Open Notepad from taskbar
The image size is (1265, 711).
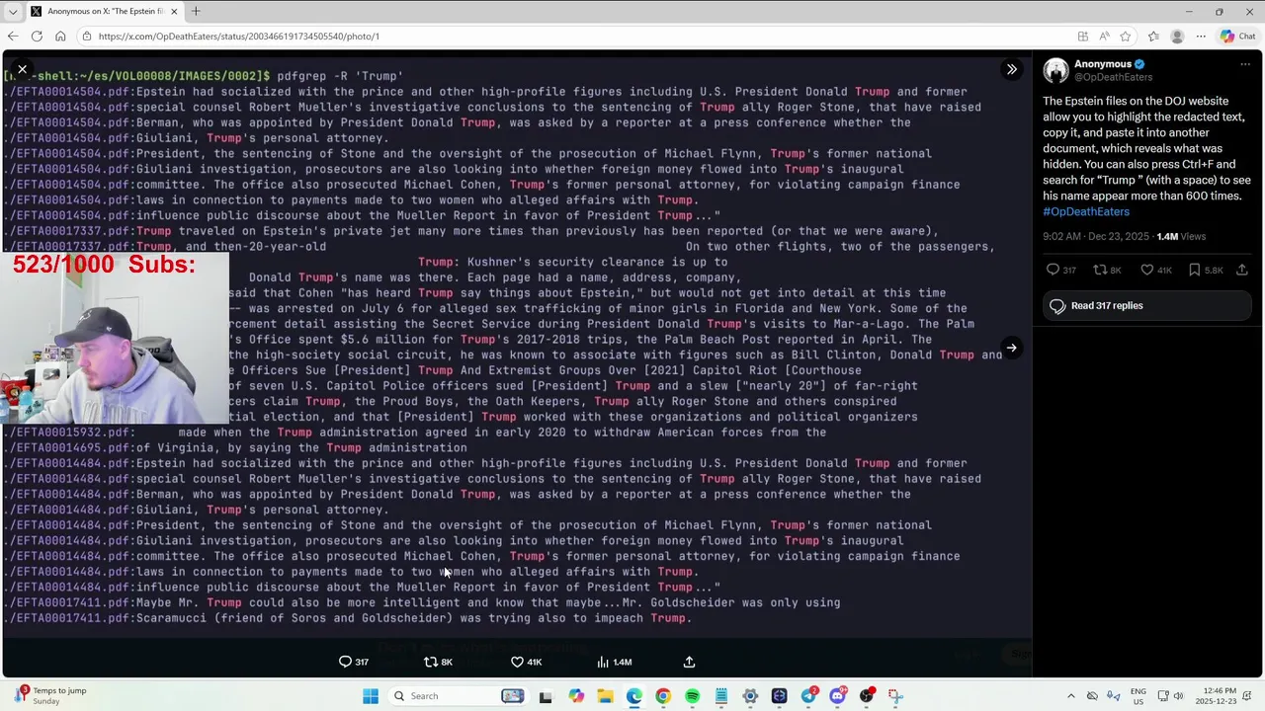coord(721,696)
